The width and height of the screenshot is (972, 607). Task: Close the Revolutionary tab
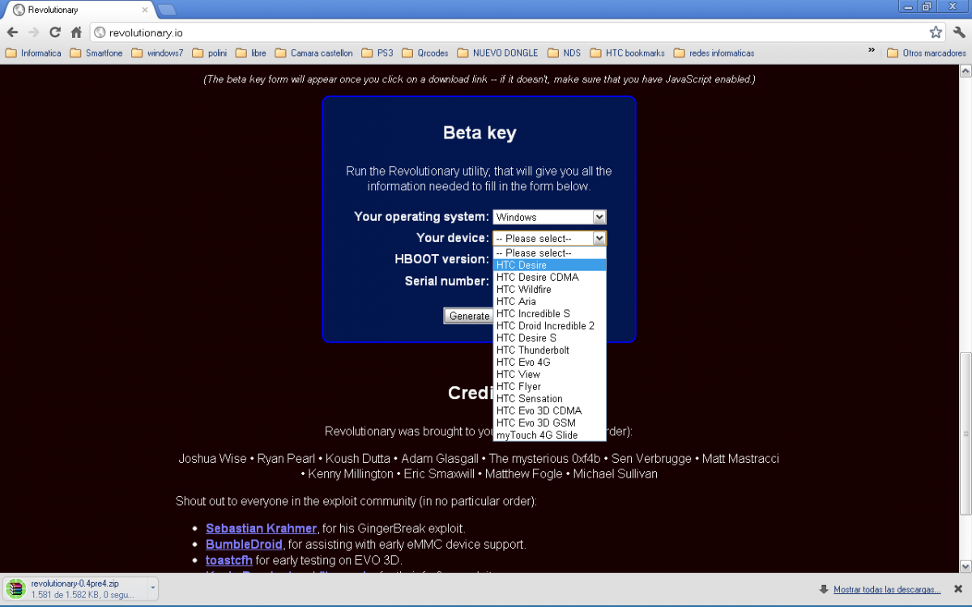145,10
